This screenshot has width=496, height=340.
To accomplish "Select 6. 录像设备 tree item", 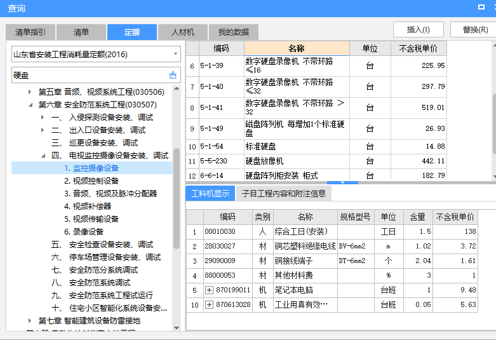I will (x=84, y=232).
